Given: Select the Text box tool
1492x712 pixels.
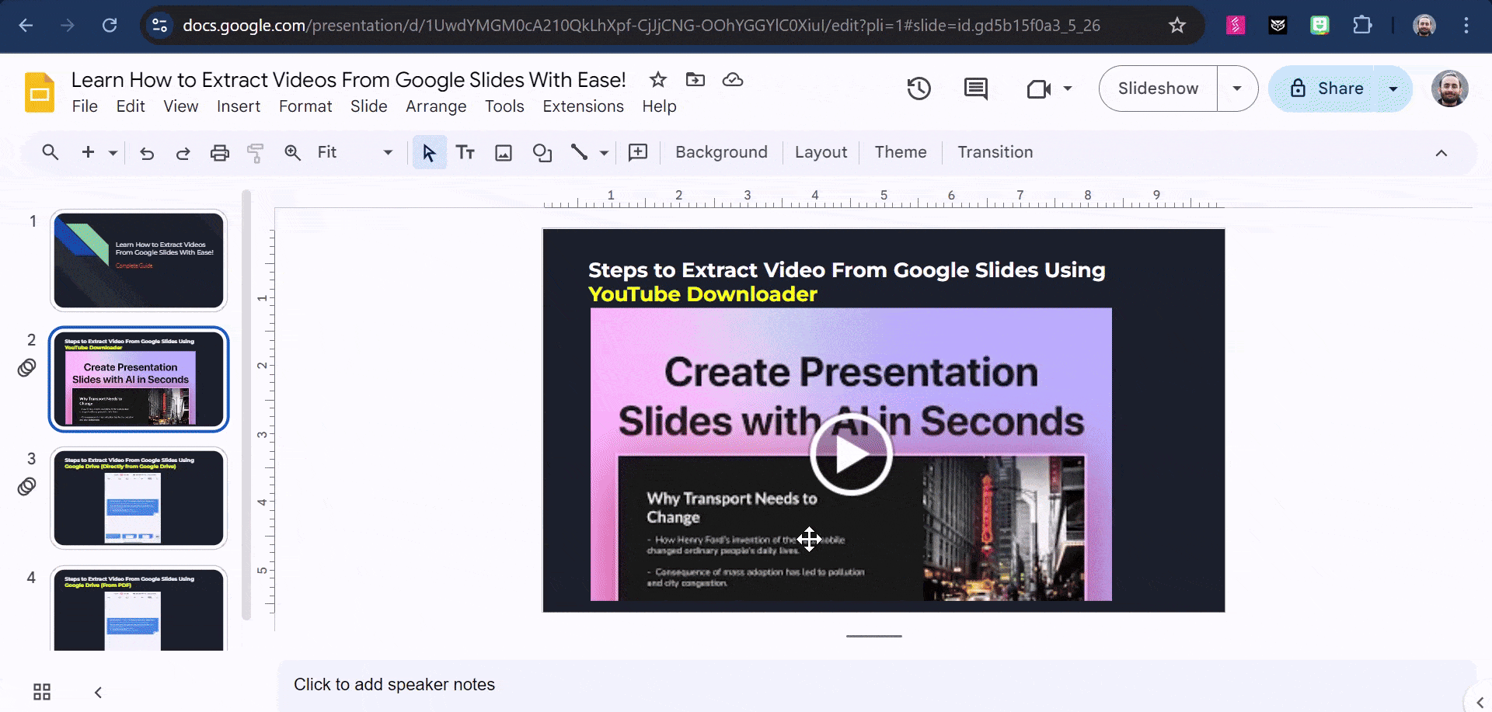Looking at the screenshot, I should pos(465,152).
